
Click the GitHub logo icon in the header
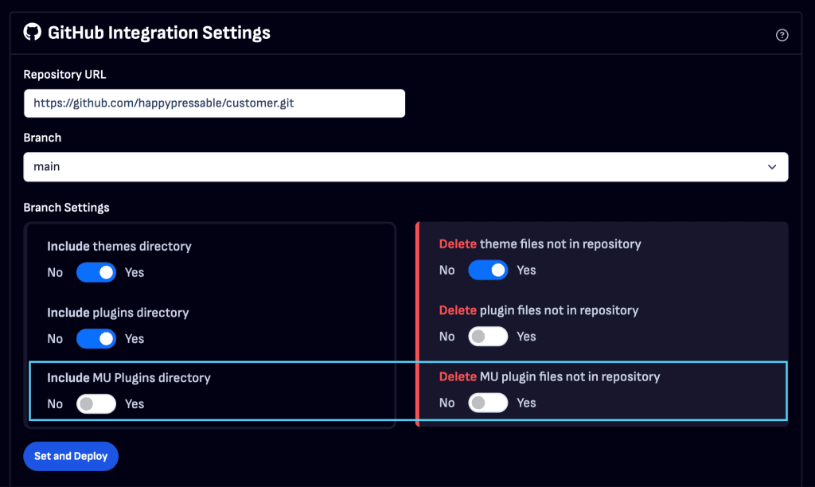click(x=32, y=33)
